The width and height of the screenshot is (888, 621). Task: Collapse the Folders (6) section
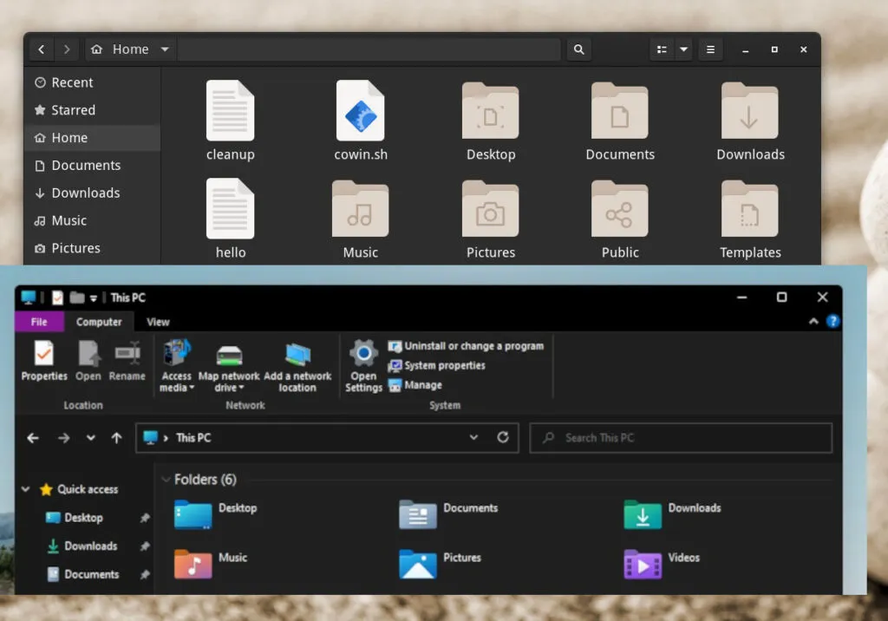pos(166,480)
